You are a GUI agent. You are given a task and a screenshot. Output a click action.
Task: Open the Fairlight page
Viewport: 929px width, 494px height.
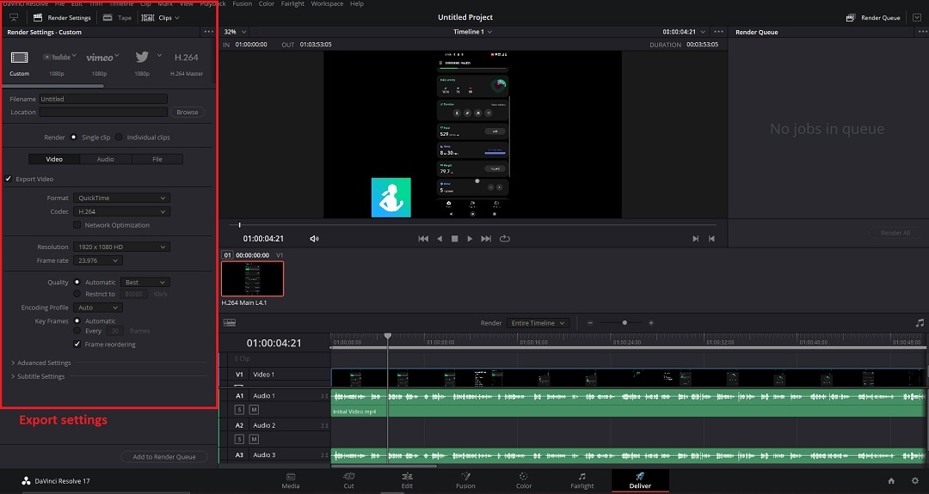tap(581, 480)
